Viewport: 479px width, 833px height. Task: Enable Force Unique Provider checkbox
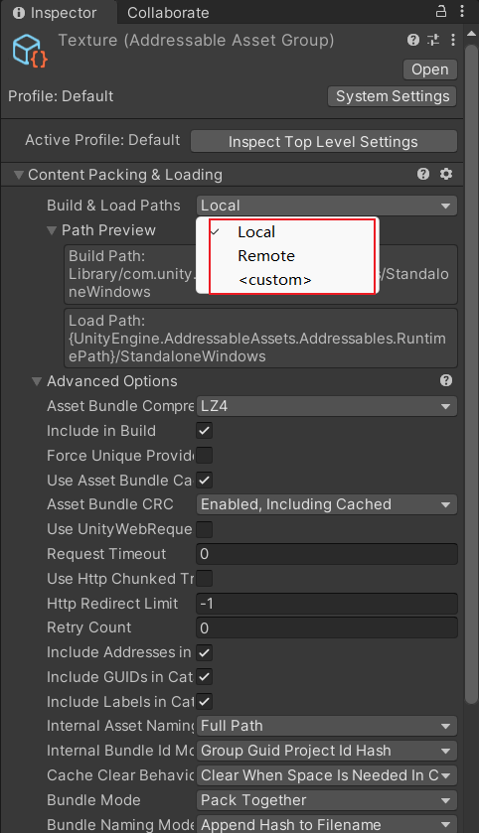click(205, 456)
